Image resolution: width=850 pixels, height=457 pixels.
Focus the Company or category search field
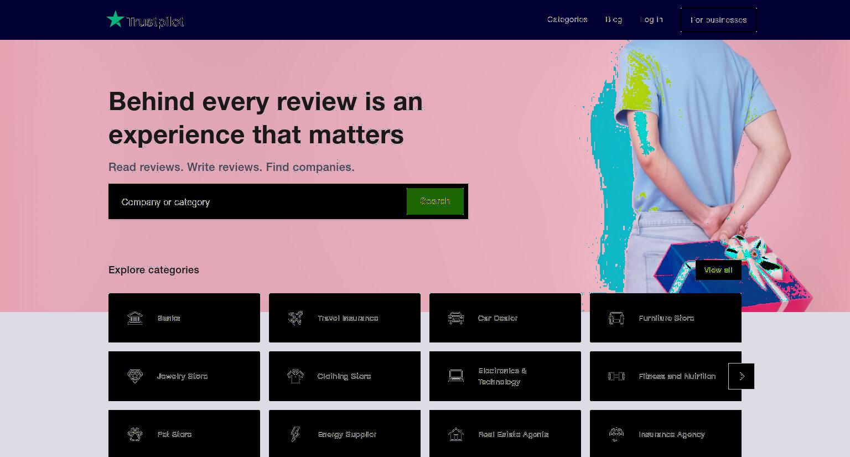[x=257, y=201]
